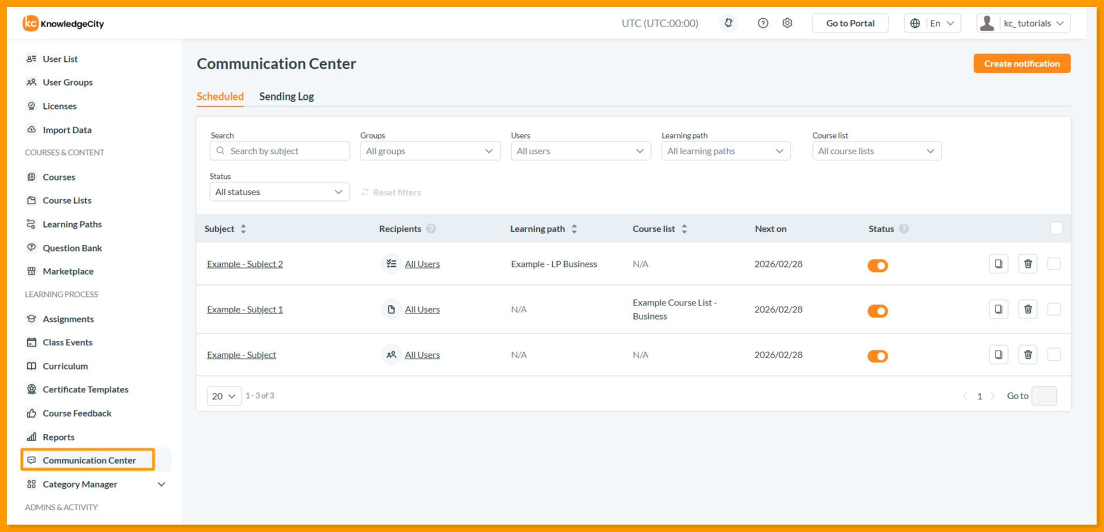Click the Status column help icon
The height and width of the screenshot is (532, 1104).
pyautogui.click(x=904, y=229)
